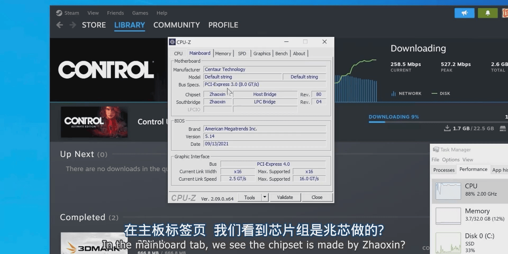Screen dimensions: 508x254
Task: Expand the Tools dropdown arrow in CPU-Z
Action: 265,197
